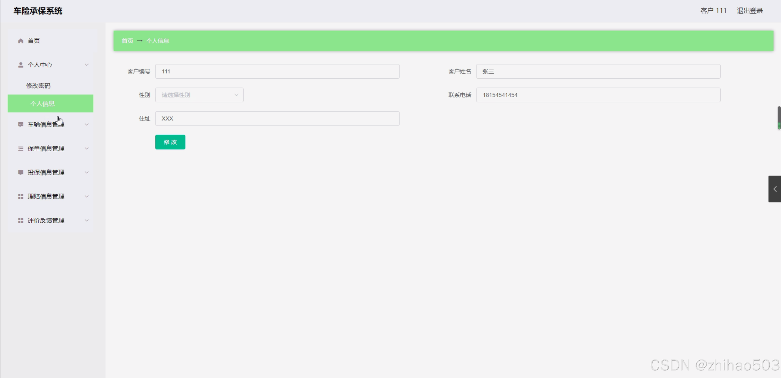781x378 pixels.
Task: Click the 联系电话 phone number field
Action: (598, 95)
